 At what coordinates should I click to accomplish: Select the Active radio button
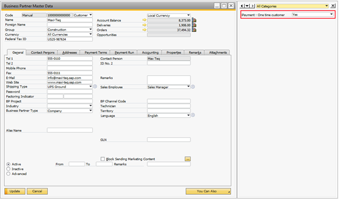[8, 164]
